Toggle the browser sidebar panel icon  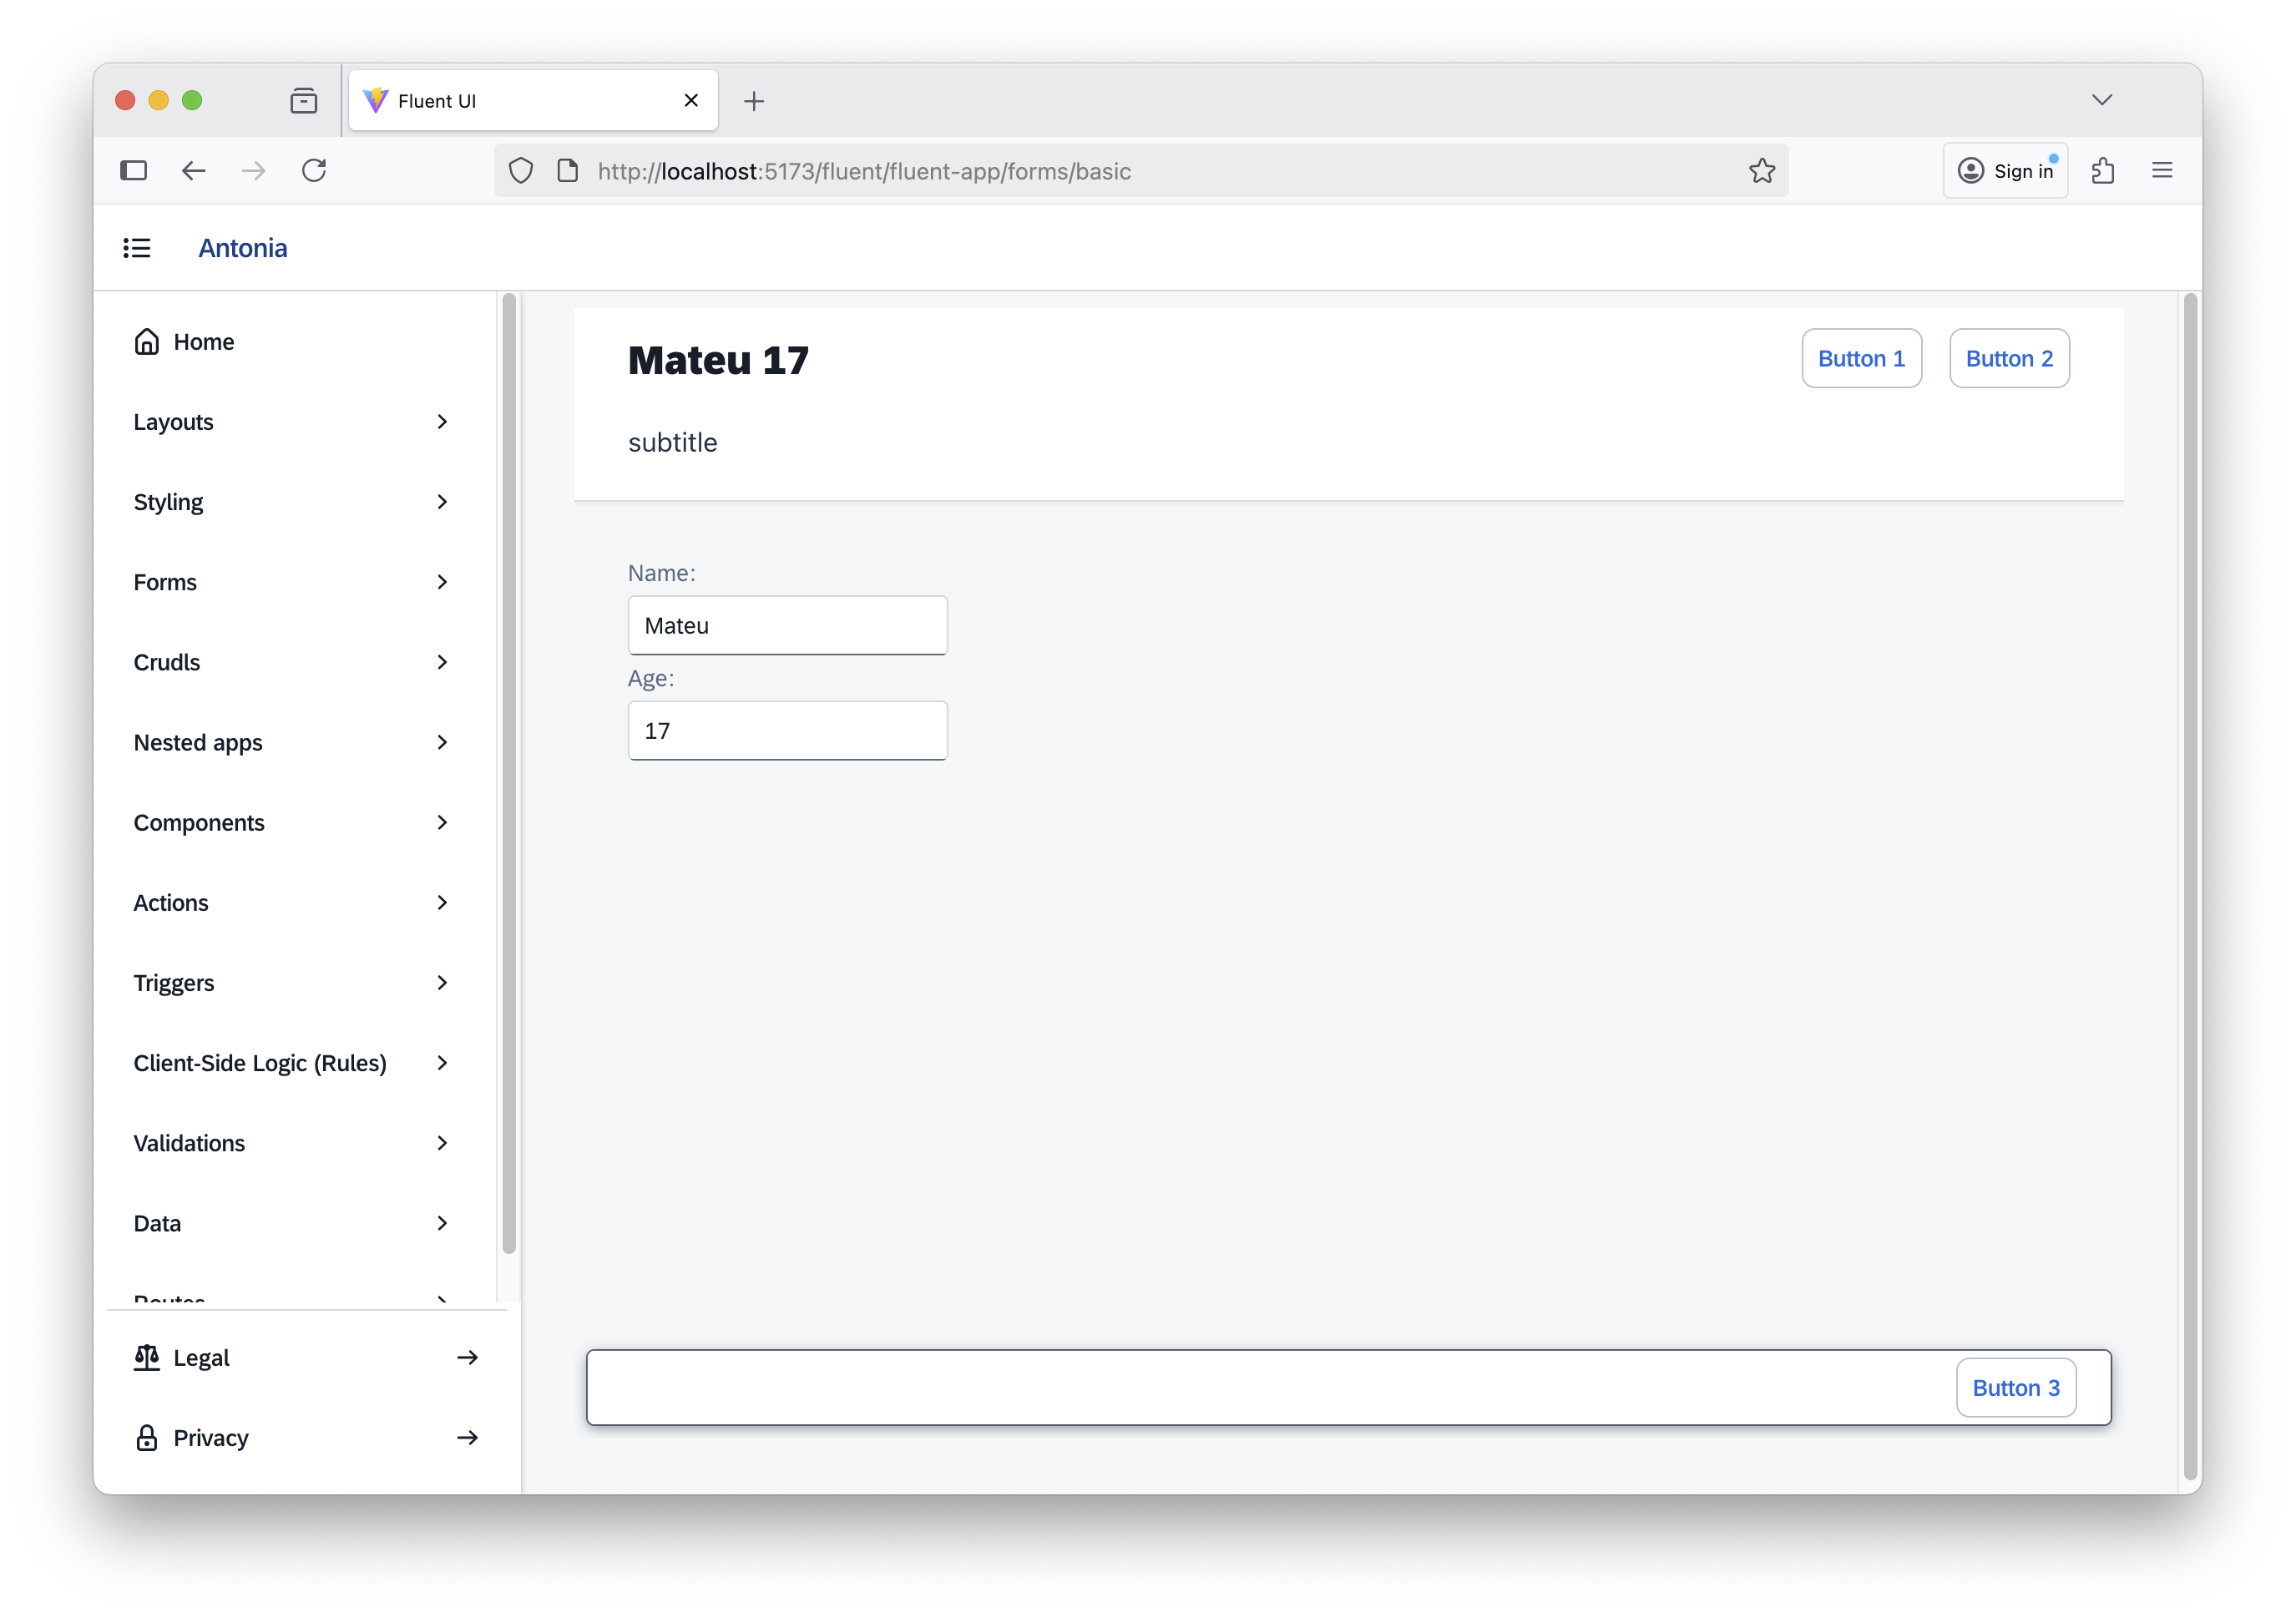[x=133, y=171]
